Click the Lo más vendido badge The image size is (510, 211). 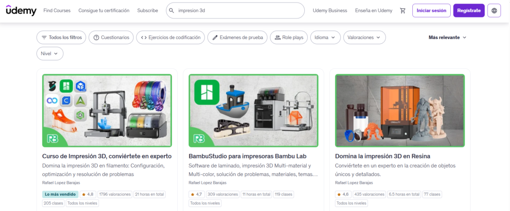pyautogui.click(x=60, y=195)
